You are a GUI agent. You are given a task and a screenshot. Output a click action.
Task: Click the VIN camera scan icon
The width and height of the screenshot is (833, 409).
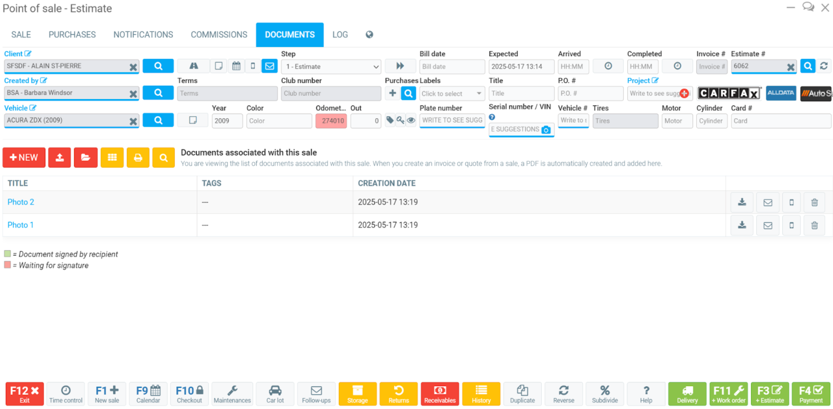(x=546, y=130)
